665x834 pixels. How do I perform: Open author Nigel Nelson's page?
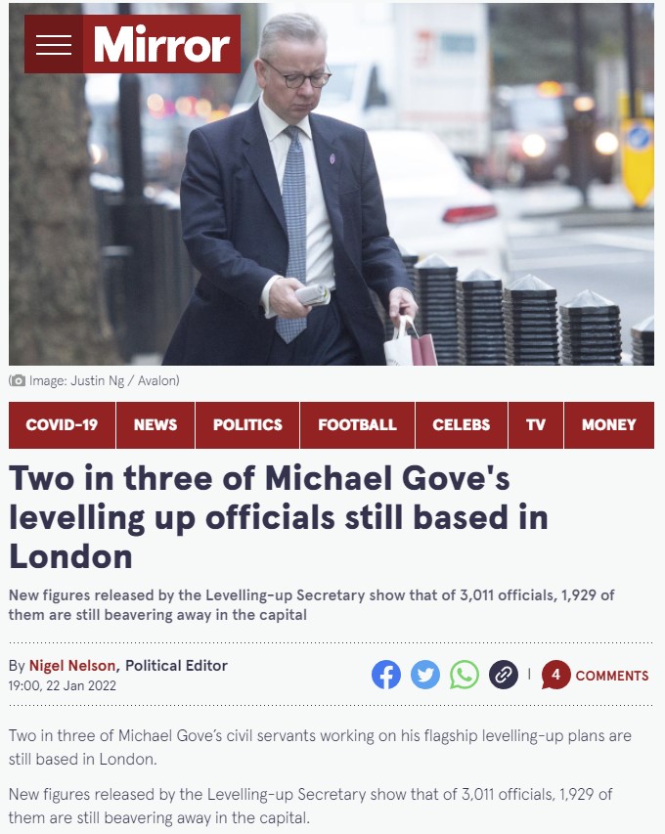coord(71,666)
